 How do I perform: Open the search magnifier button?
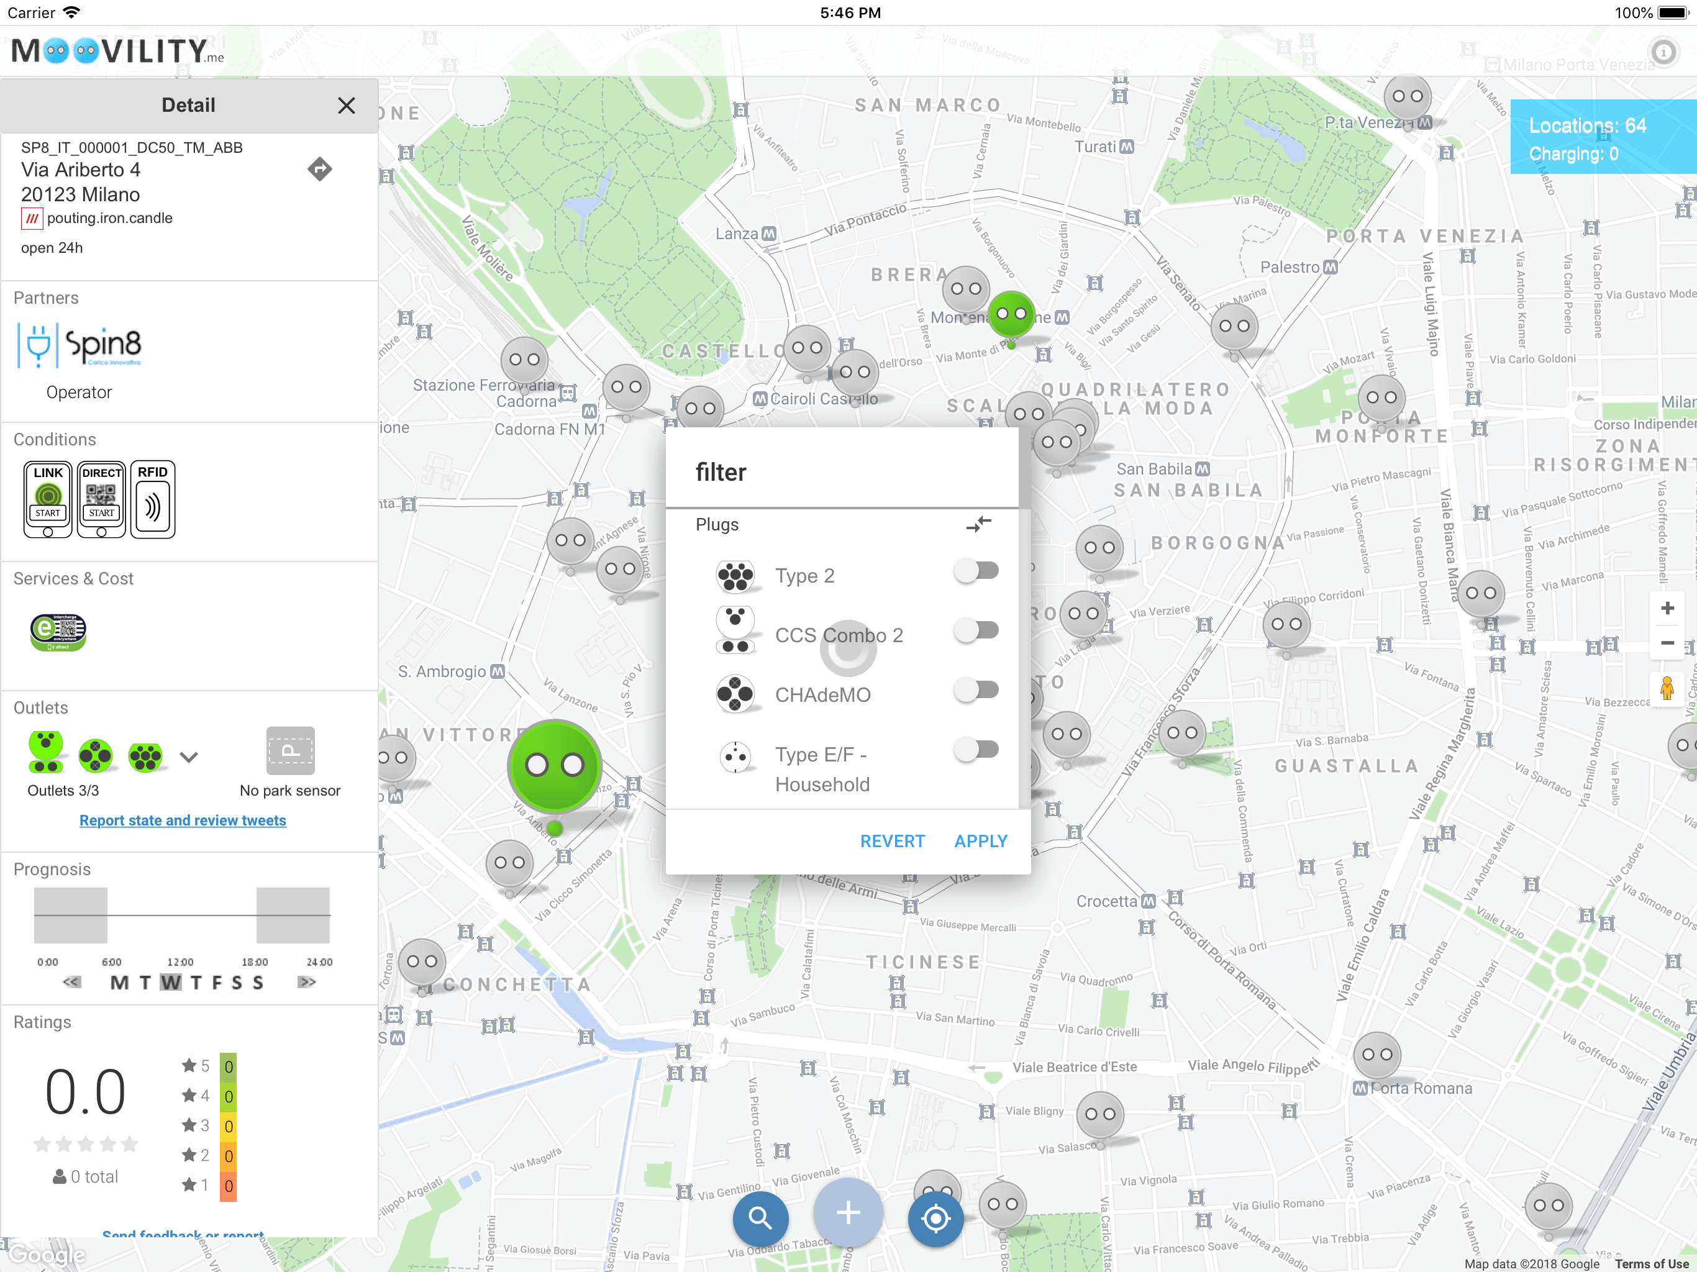[x=760, y=1217]
